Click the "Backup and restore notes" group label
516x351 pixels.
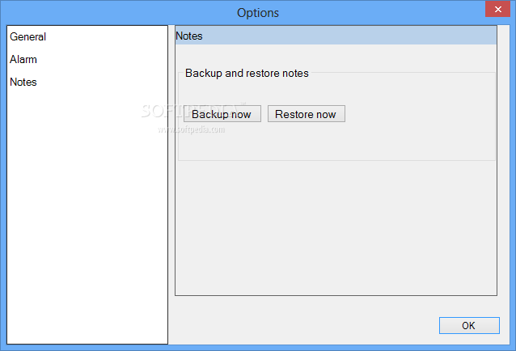[247, 73]
